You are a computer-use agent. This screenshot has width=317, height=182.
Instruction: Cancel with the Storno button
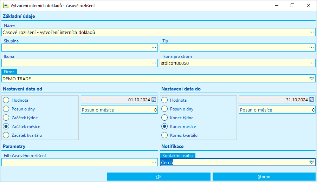click(x=264, y=176)
